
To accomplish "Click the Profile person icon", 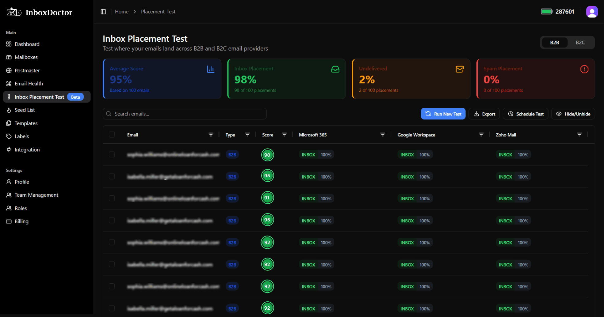I will [9, 182].
